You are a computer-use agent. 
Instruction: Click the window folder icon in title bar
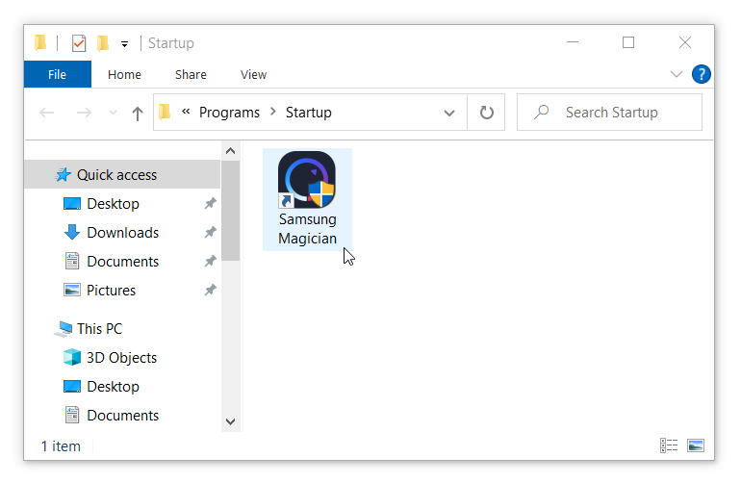pos(40,43)
